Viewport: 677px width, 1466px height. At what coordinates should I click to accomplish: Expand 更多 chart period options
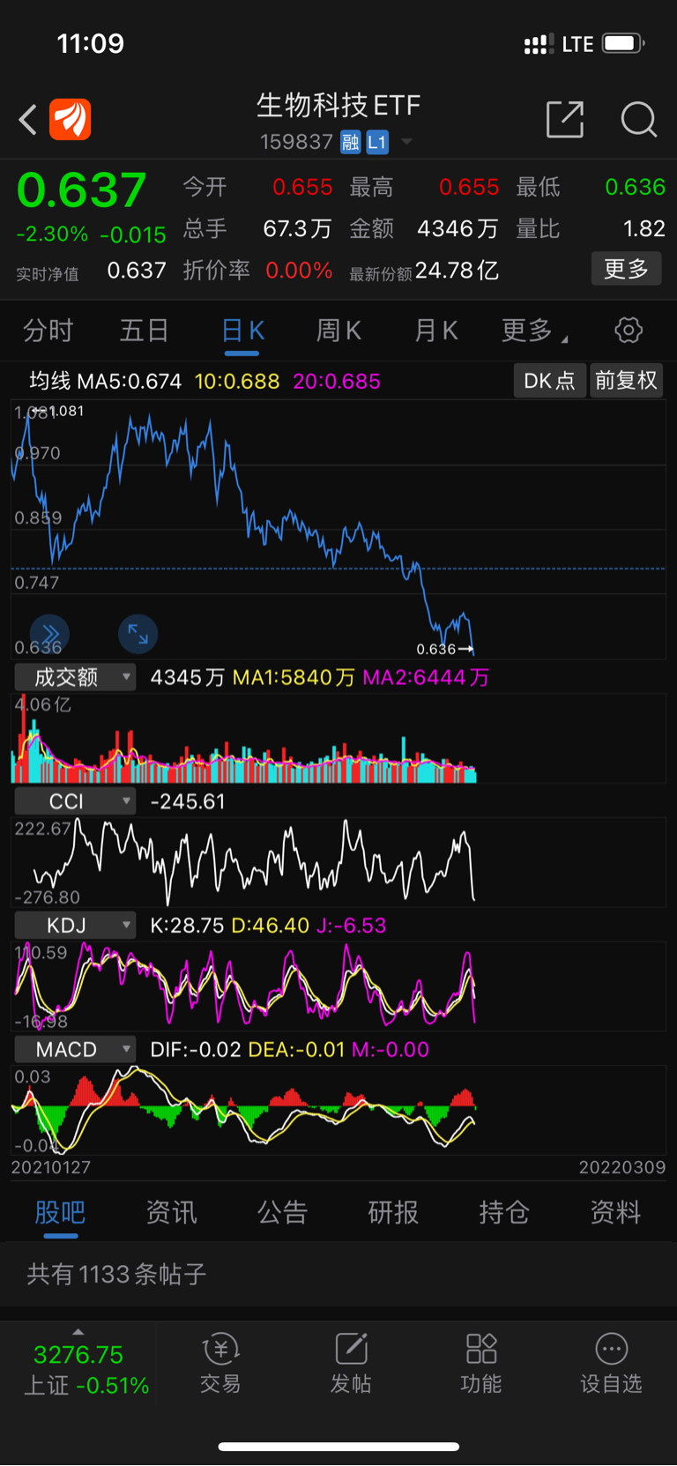tap(534, 331)
